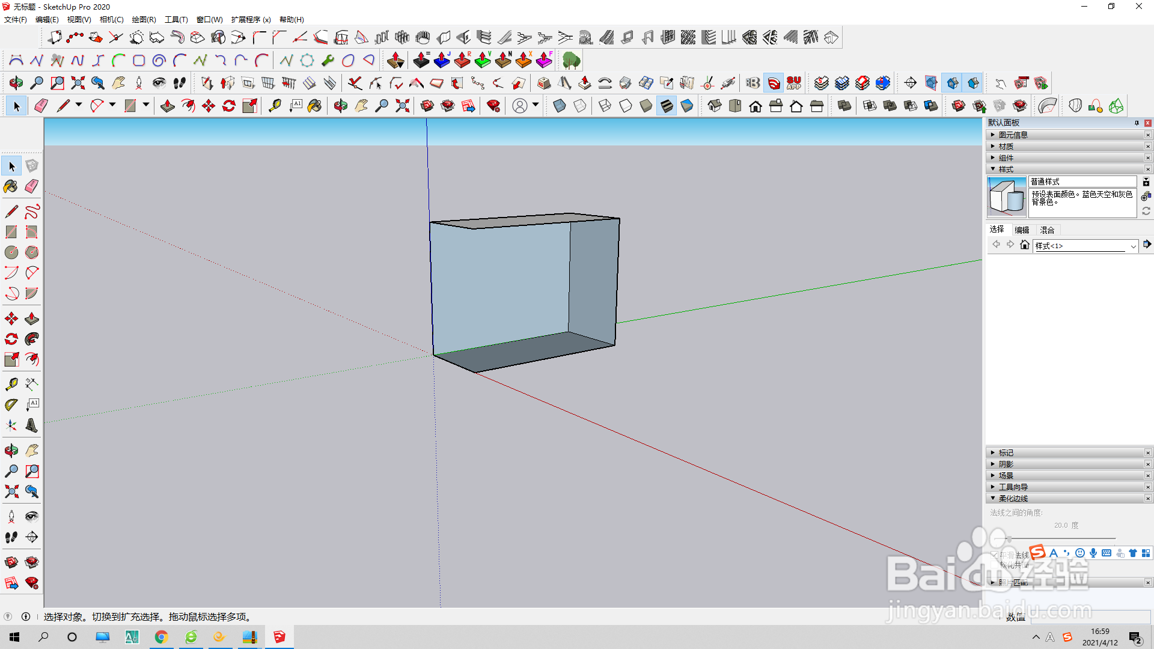The image size is (1154, 649).
Task: Choose the Tape Measure tool in left toolbar
Action: (11, 384)
